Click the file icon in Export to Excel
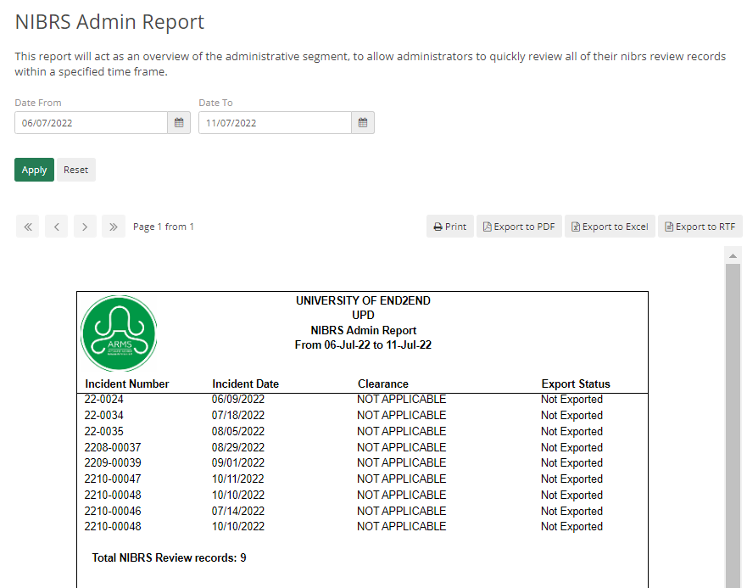 [577, 226]
